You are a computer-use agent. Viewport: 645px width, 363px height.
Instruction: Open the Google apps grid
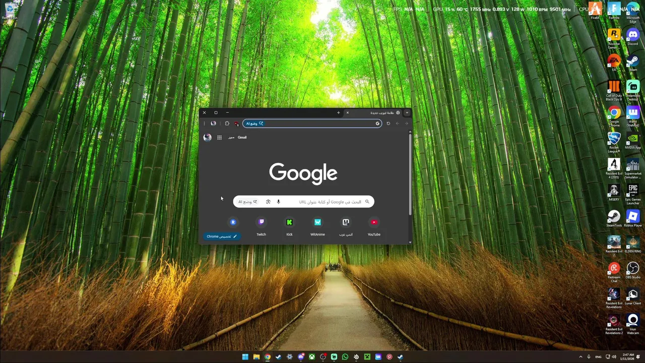click(219, 138)
